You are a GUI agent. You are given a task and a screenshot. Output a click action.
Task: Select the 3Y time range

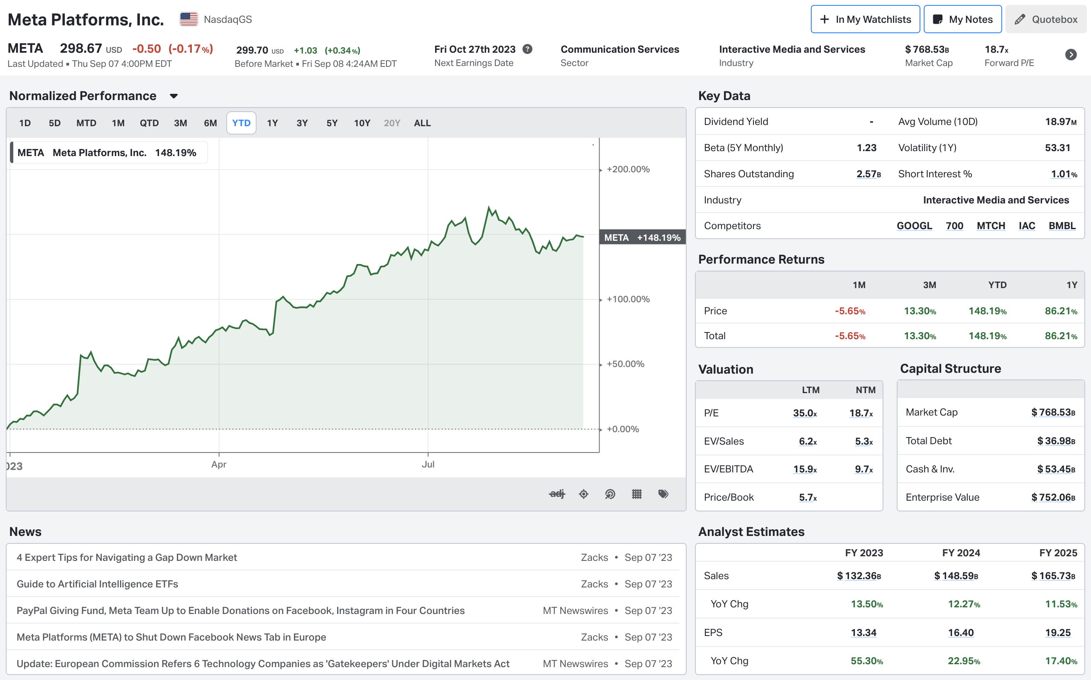[302, 123]
